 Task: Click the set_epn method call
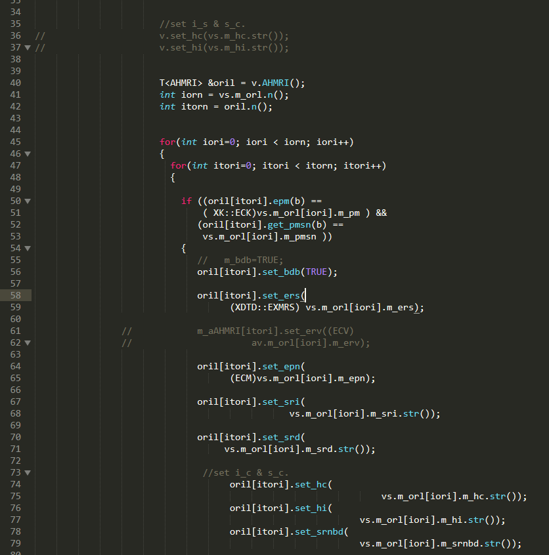pyautogui.click(x=280, y=367)
